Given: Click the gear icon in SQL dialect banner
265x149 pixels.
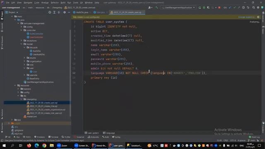Looking at the screenshot, I should [258, 17].
